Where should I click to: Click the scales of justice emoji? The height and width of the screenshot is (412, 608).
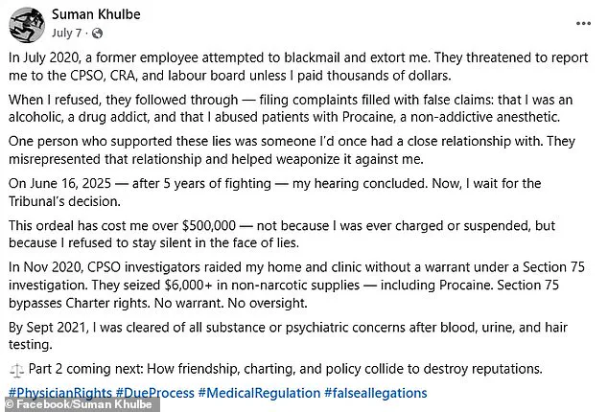click(13, 369)
